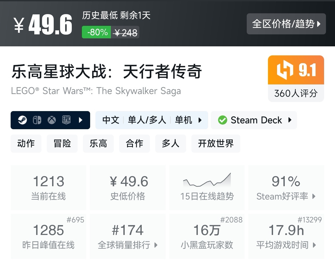This screenshot has height=260, width=335.
Task: Click the Steam Deck verified checkmark icon
Action: pyautogui.click(x=223, y=120)
